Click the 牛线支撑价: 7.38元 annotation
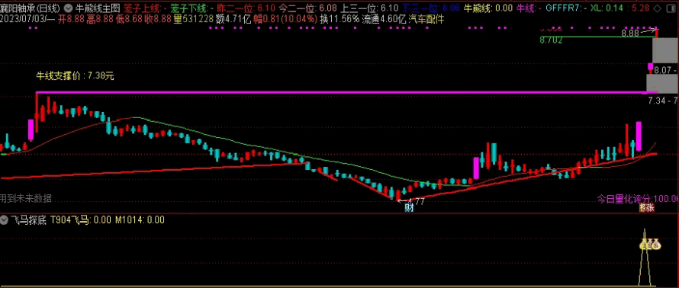This screenshot has height=288, width=679. click(x=75, y=76)
